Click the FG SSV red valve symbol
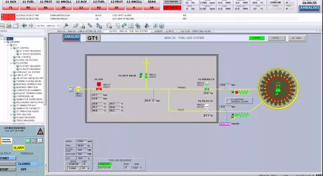 99,86
